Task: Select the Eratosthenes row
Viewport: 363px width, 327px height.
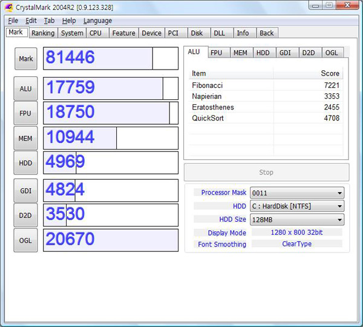Action: (266, 107)
